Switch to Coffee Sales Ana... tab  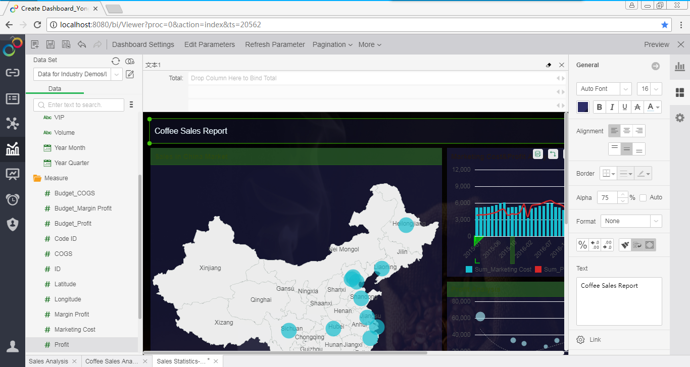point(112,361)
